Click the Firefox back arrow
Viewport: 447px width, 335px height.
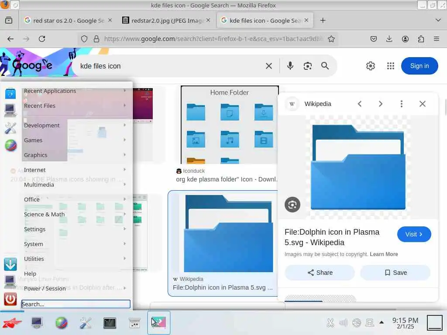point(10,39)
